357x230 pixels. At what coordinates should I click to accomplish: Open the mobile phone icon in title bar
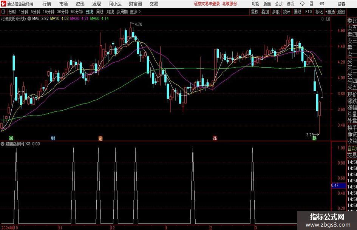tap(311, 4)
